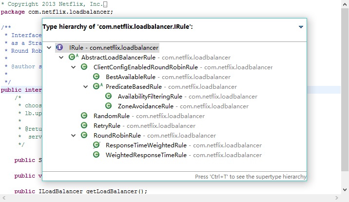Screen dimensions: 349x202
Task: Select ClientConfigEnabledRoundRobinRule in the tree
Action: (183, 67)
